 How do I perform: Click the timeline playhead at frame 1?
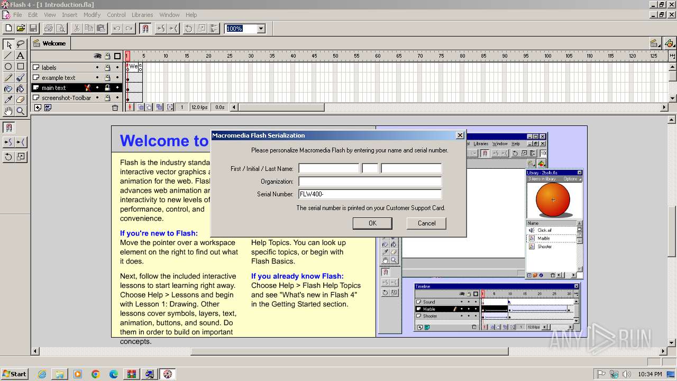127,56
